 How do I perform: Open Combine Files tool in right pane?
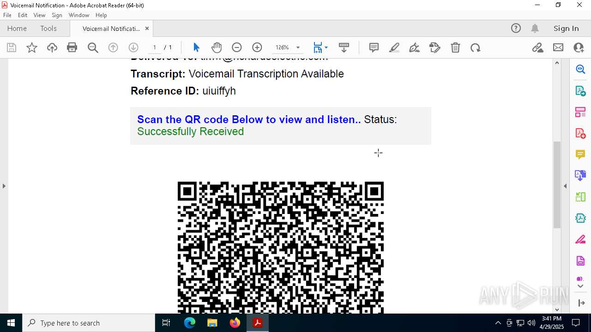pyautogui.click(x=580, y=176)
